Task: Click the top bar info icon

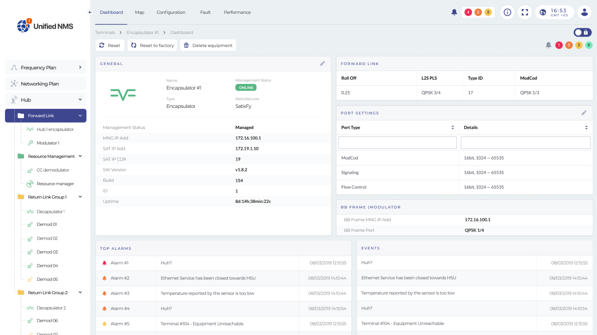Action: click(507, 12)
